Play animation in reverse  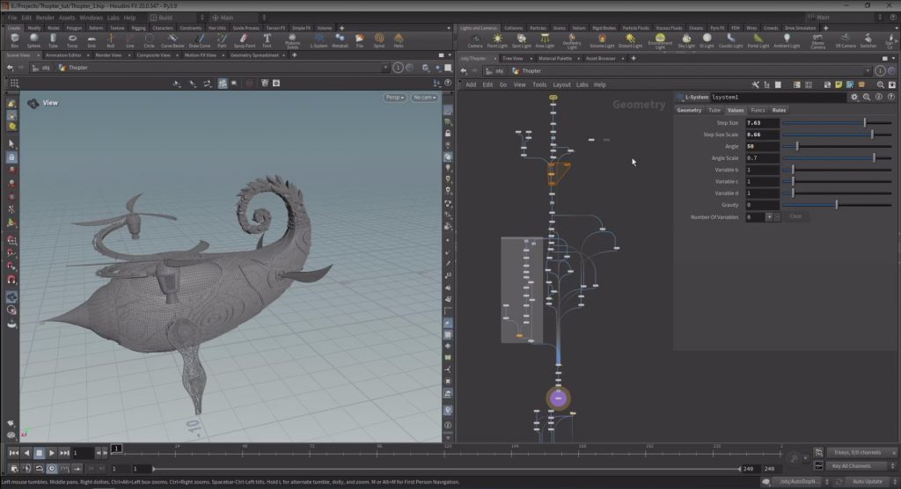tap(26, 453)
